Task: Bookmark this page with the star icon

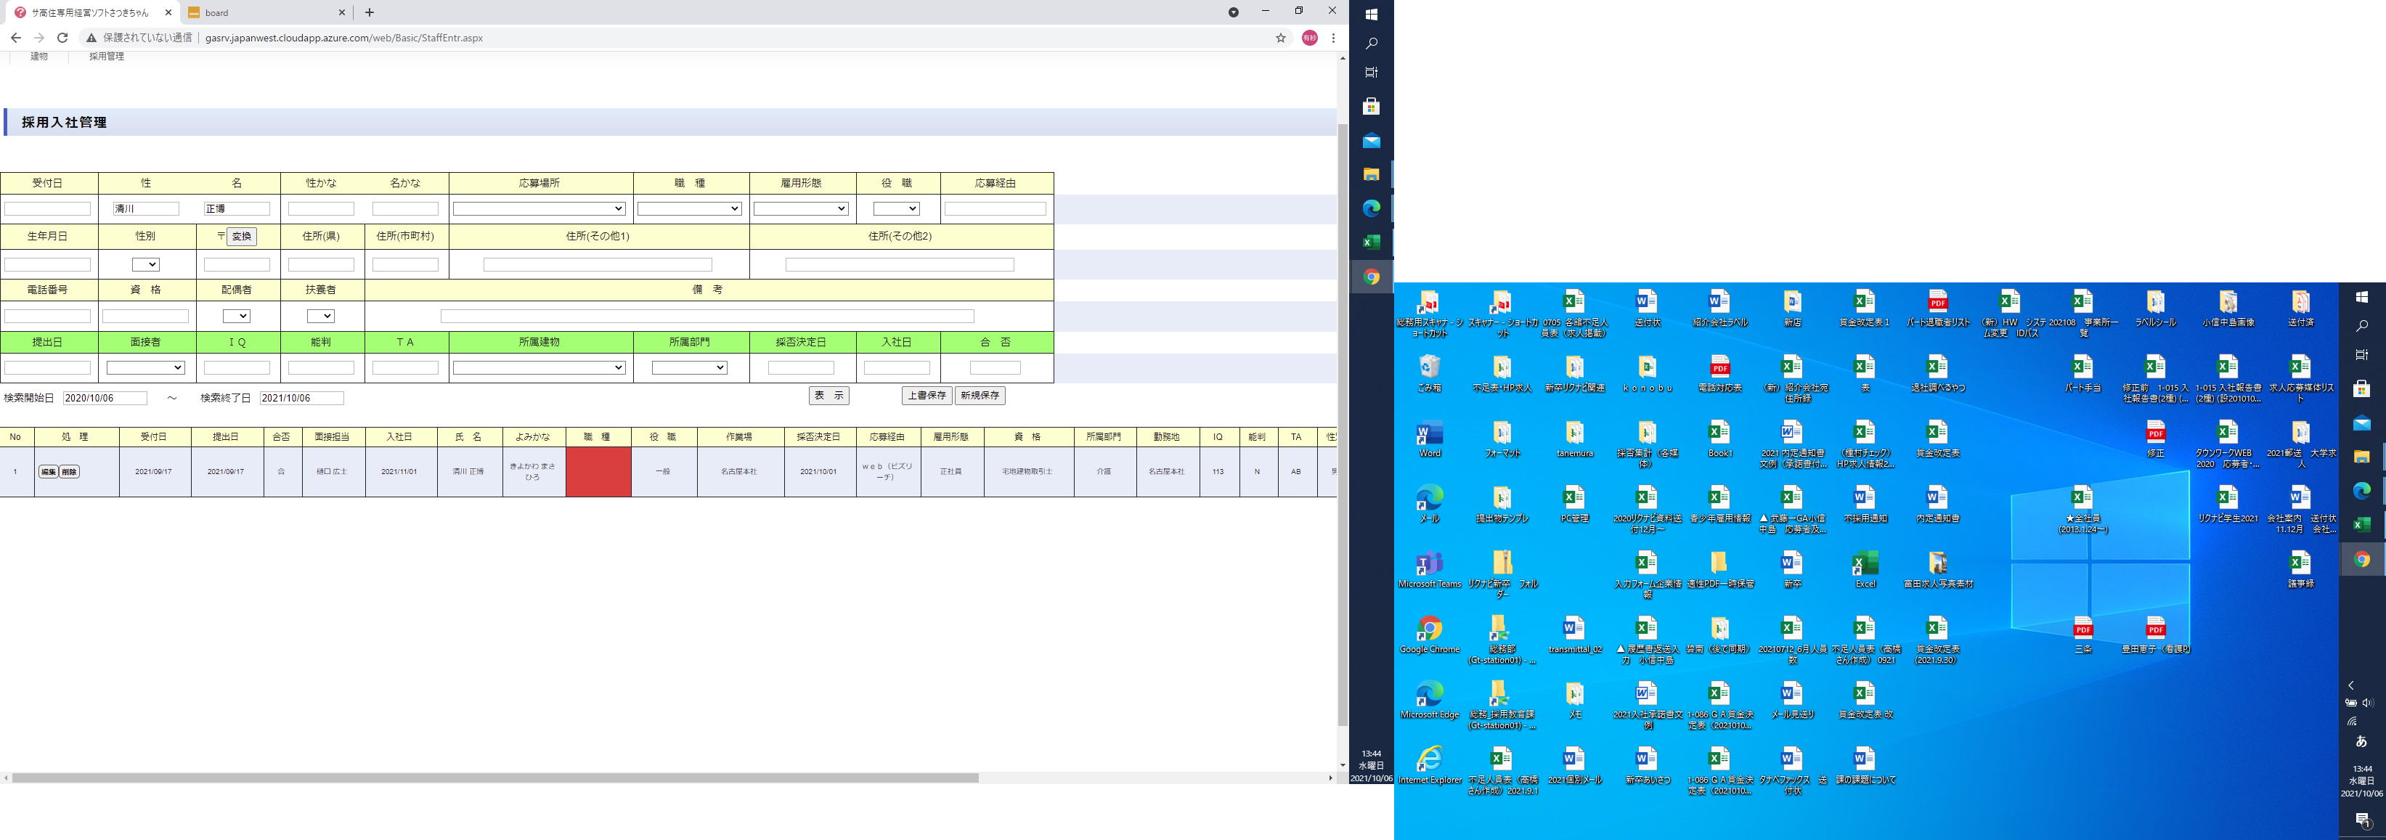Action: (1281, 38)
